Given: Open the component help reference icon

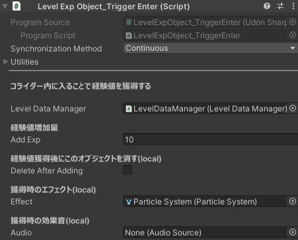Looking at the screenshot, I should coord(267,6).
